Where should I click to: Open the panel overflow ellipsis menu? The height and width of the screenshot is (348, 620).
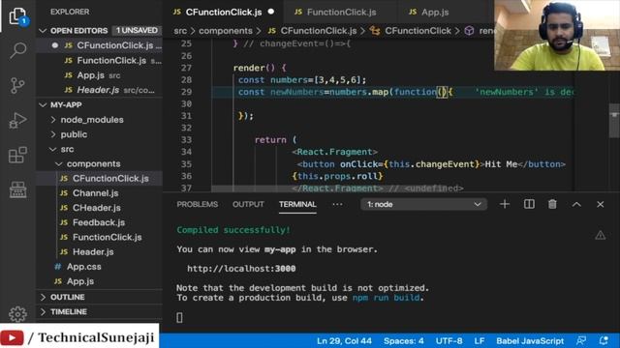pyautogui.click(x=337, y=204)
